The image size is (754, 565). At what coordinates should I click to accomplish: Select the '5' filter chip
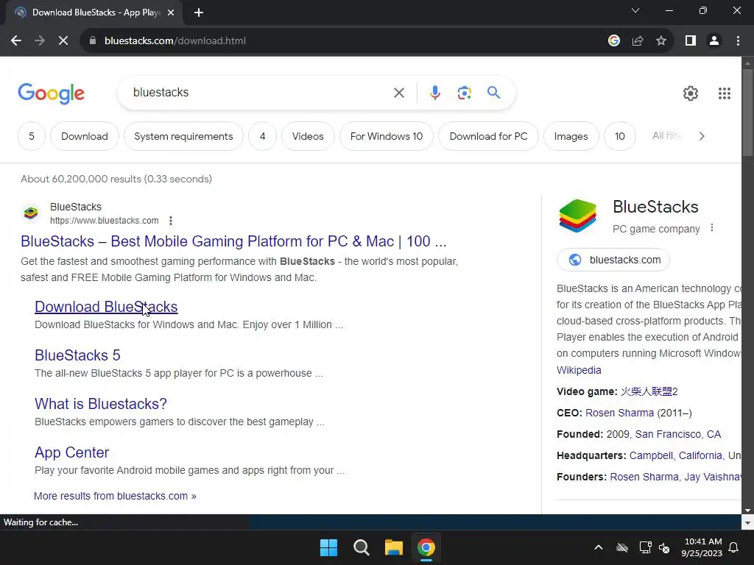(32, 136)
